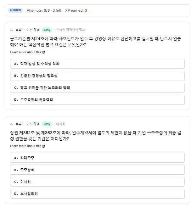Click the 긴급한 경영상의 필요 topic tag
This screenshot has height=208, width=192.
click(x=71, y=30)
